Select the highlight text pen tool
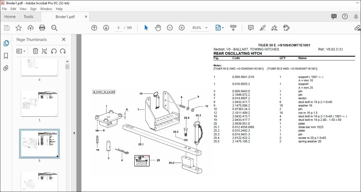This screenshot has width=361, height=192. pos(262,28)
